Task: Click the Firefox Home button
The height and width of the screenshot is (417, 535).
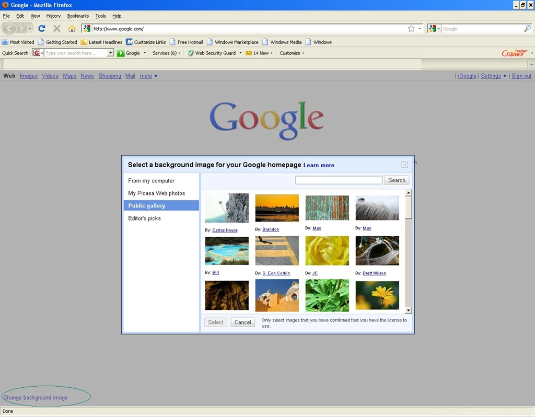Action: coord(73,29)
